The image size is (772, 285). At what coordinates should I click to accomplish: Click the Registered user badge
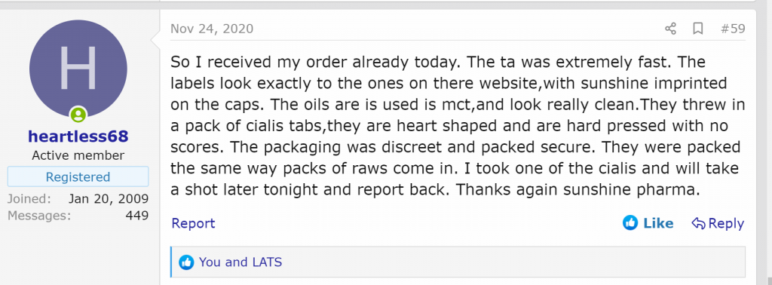point(78,176)
